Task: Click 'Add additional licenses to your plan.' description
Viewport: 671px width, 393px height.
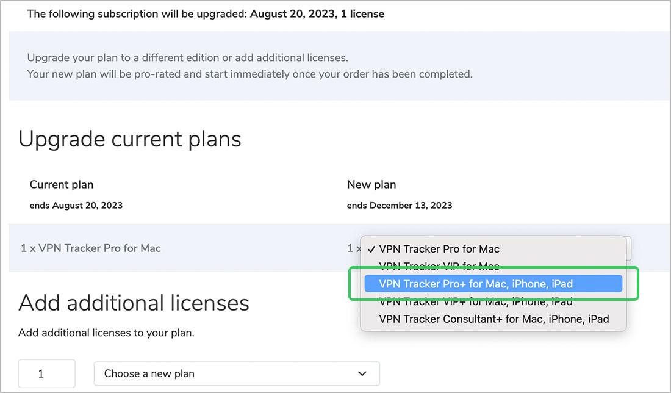Action: coord(106,333)
